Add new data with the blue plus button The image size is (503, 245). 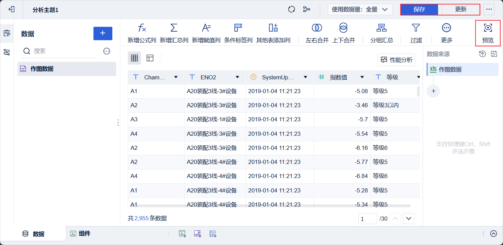[103, 33]
